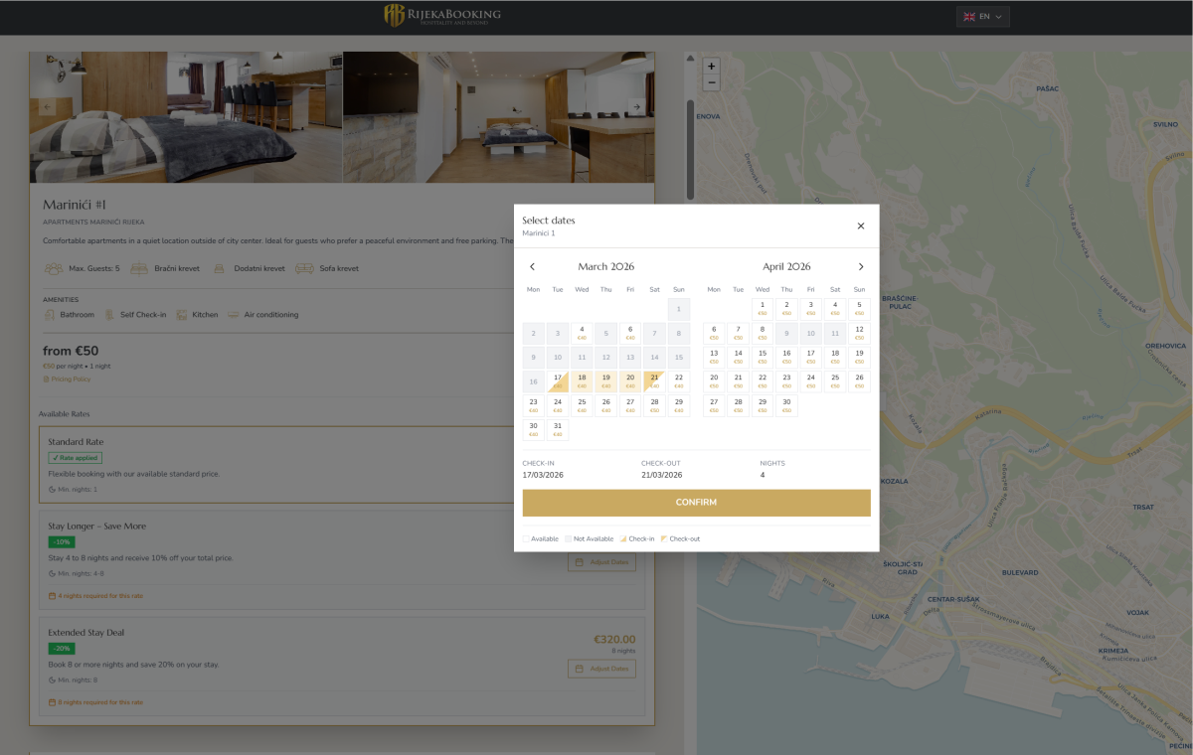Select March 17 check-in date
1193x755 pixels.
click(558, 381)
